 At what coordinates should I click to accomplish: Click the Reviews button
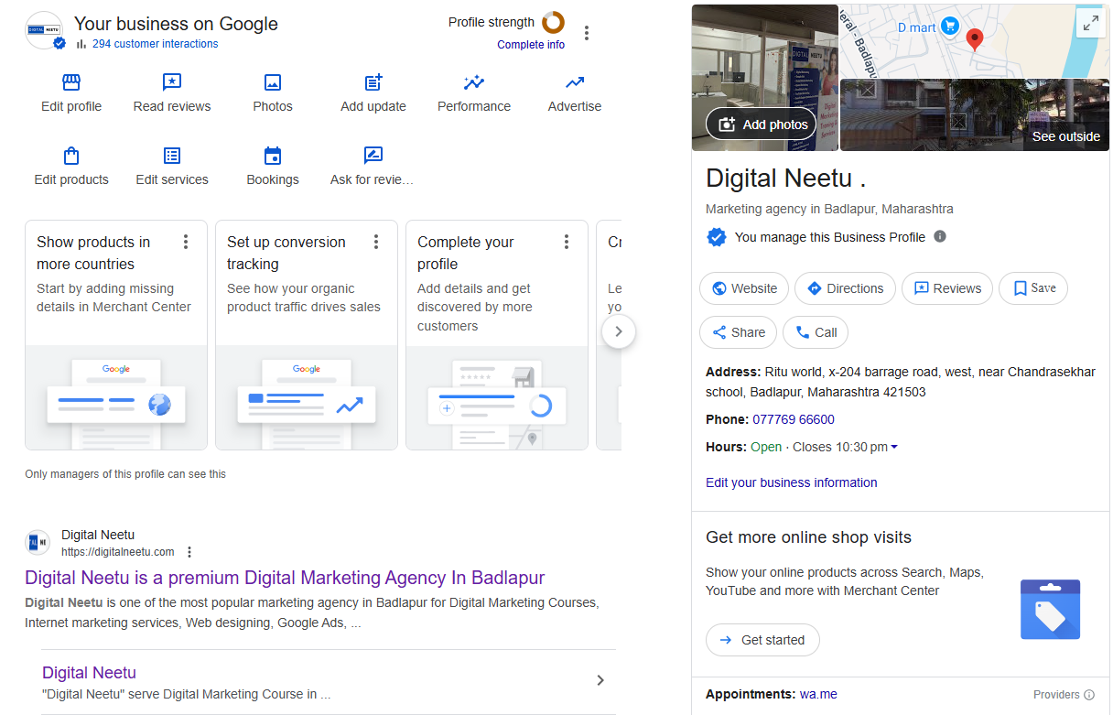[947, 288]
